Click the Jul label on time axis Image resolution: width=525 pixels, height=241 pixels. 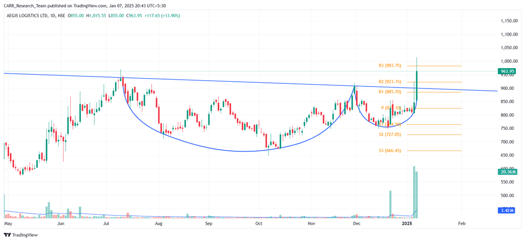(x=107, y=223)
